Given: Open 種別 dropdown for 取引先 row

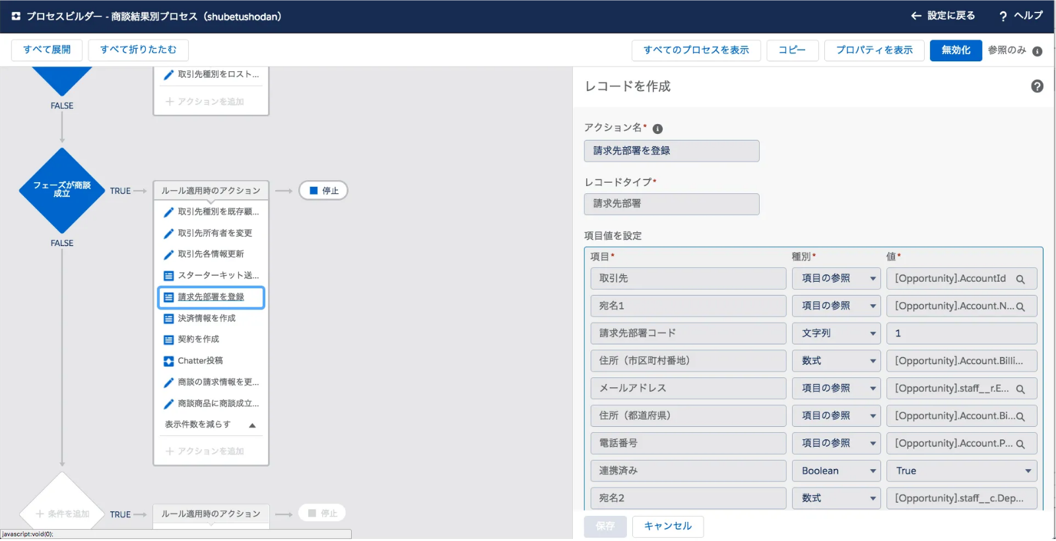Looking at the screenshot, I should 836,278.
